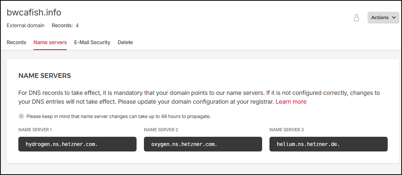Image resolution: width=402 pixels, height=175 pixels.
Task: Click the NAME SERVER 2 label
Action: click(x=161, y=130)
